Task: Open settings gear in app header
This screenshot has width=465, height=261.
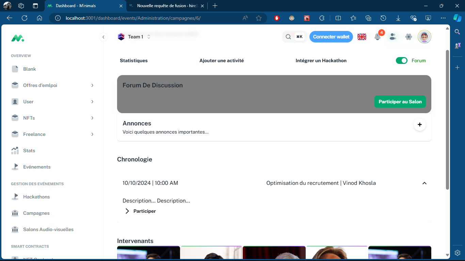Action: click(408, 37)
